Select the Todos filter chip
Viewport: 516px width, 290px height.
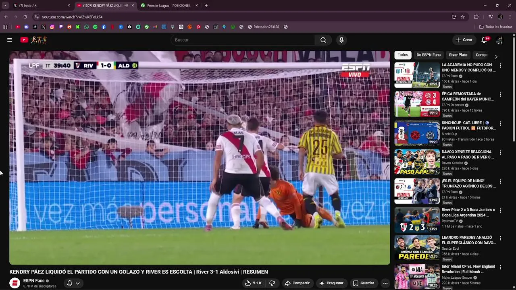tap(403, 55)
